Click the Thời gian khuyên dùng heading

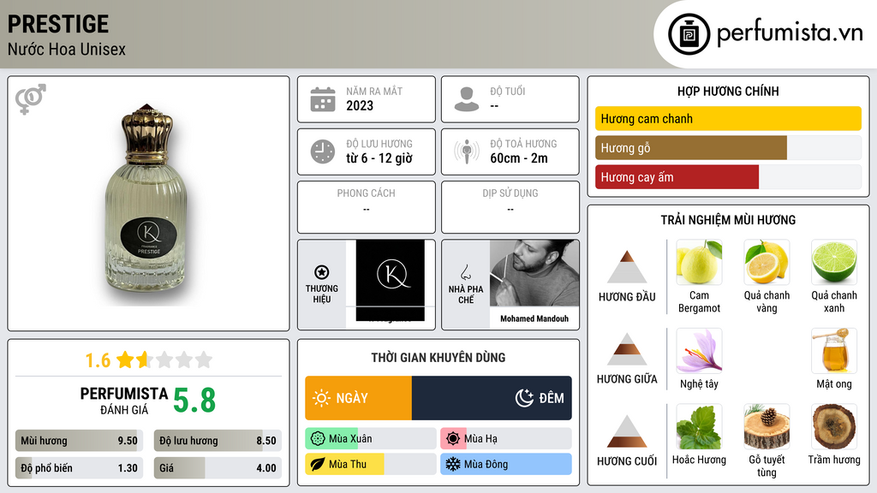438,357
